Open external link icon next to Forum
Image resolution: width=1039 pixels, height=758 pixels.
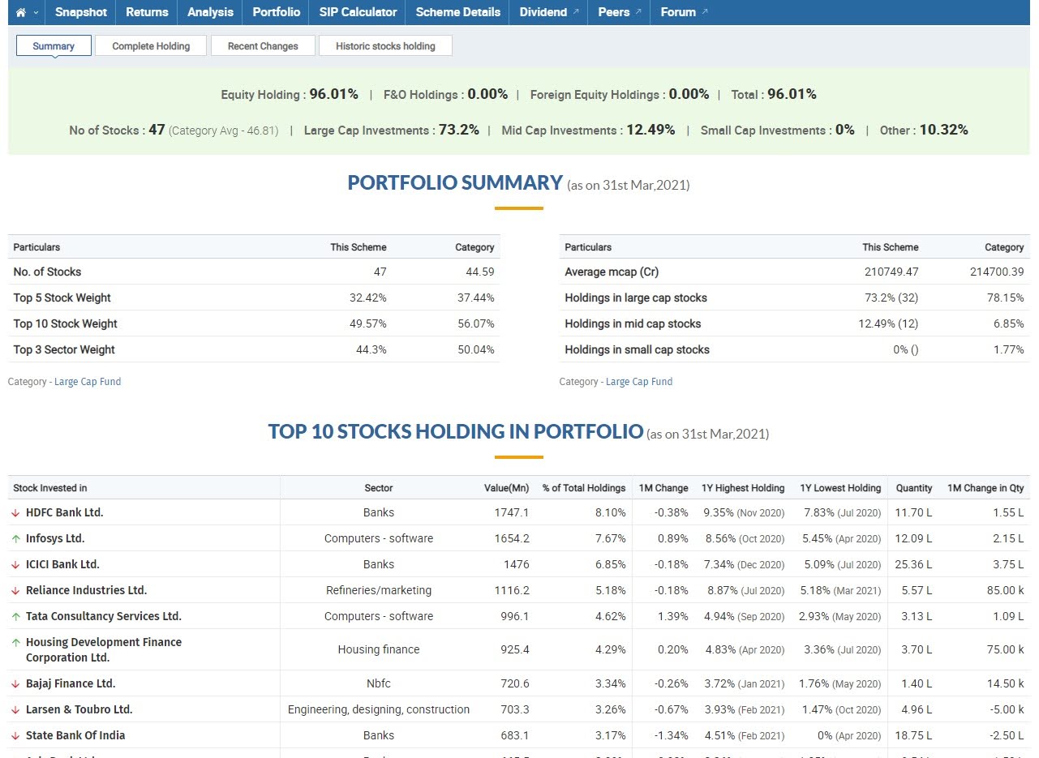(x=705, y=12)
